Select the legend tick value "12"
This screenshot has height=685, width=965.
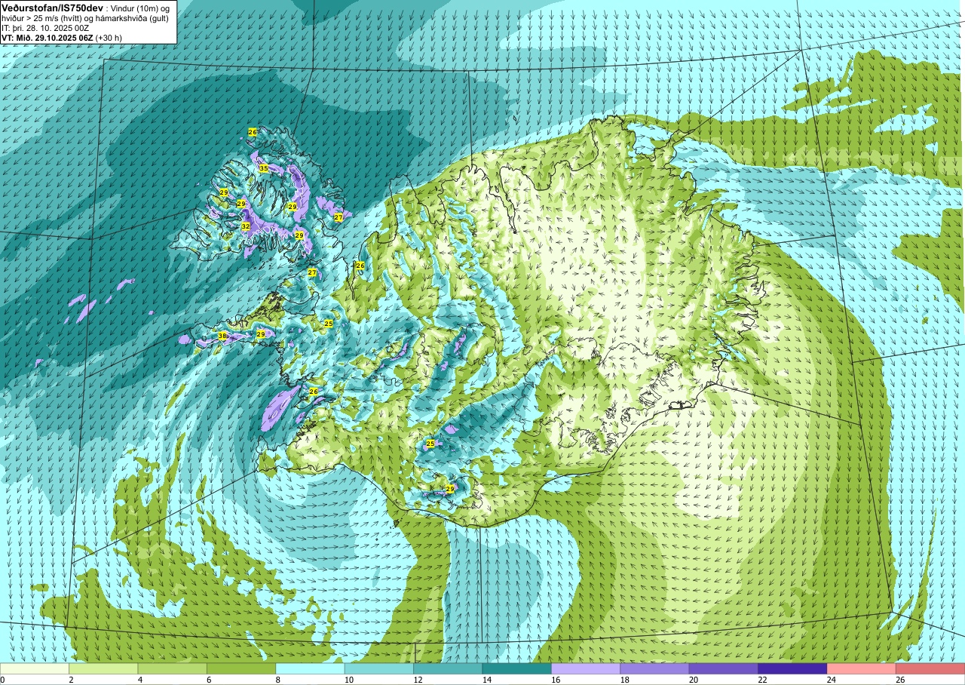[417, 680]
